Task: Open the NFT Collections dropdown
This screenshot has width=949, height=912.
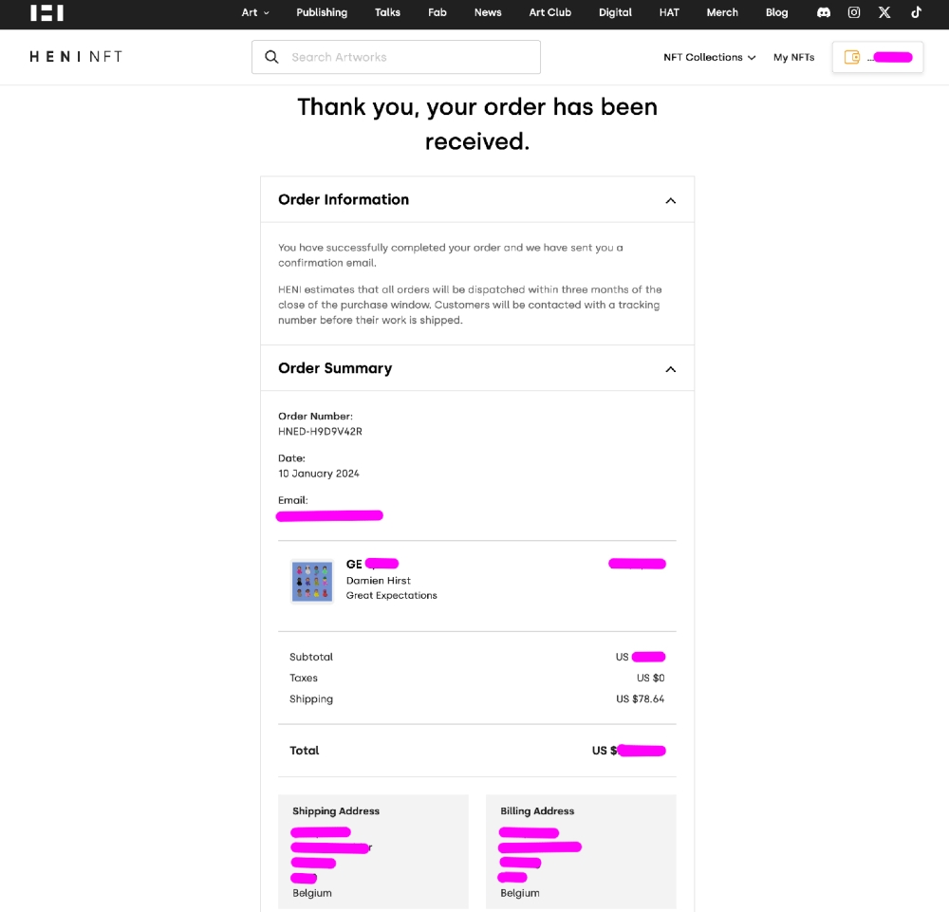Action: tap(709, 57)
